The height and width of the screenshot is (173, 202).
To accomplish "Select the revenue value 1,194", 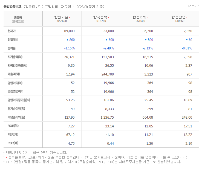I will click(x=70, y=74).
